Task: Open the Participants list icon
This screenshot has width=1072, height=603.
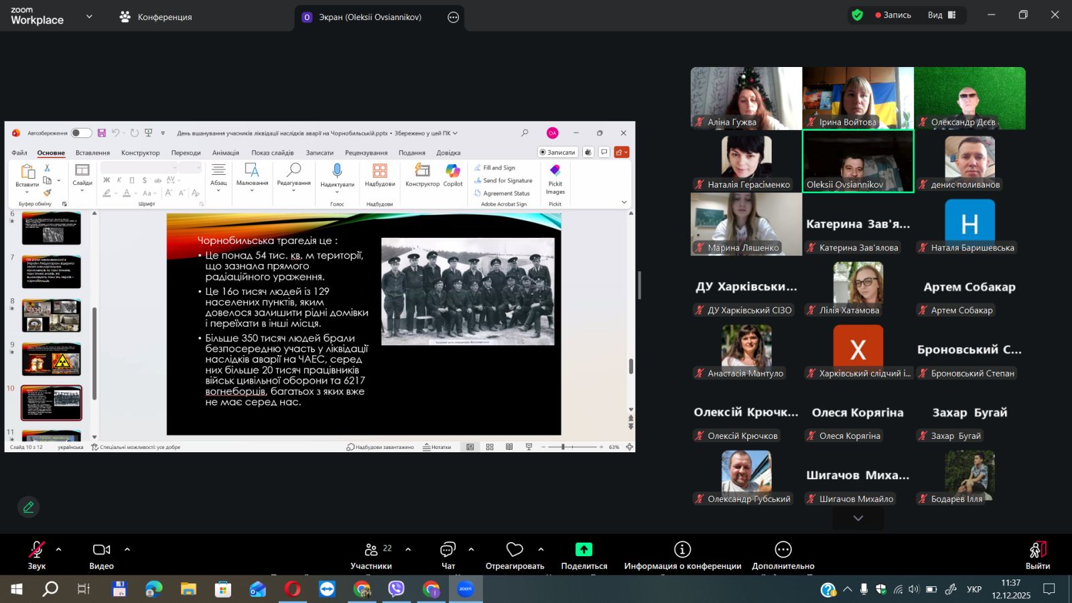Action: (x=371, y=550)
